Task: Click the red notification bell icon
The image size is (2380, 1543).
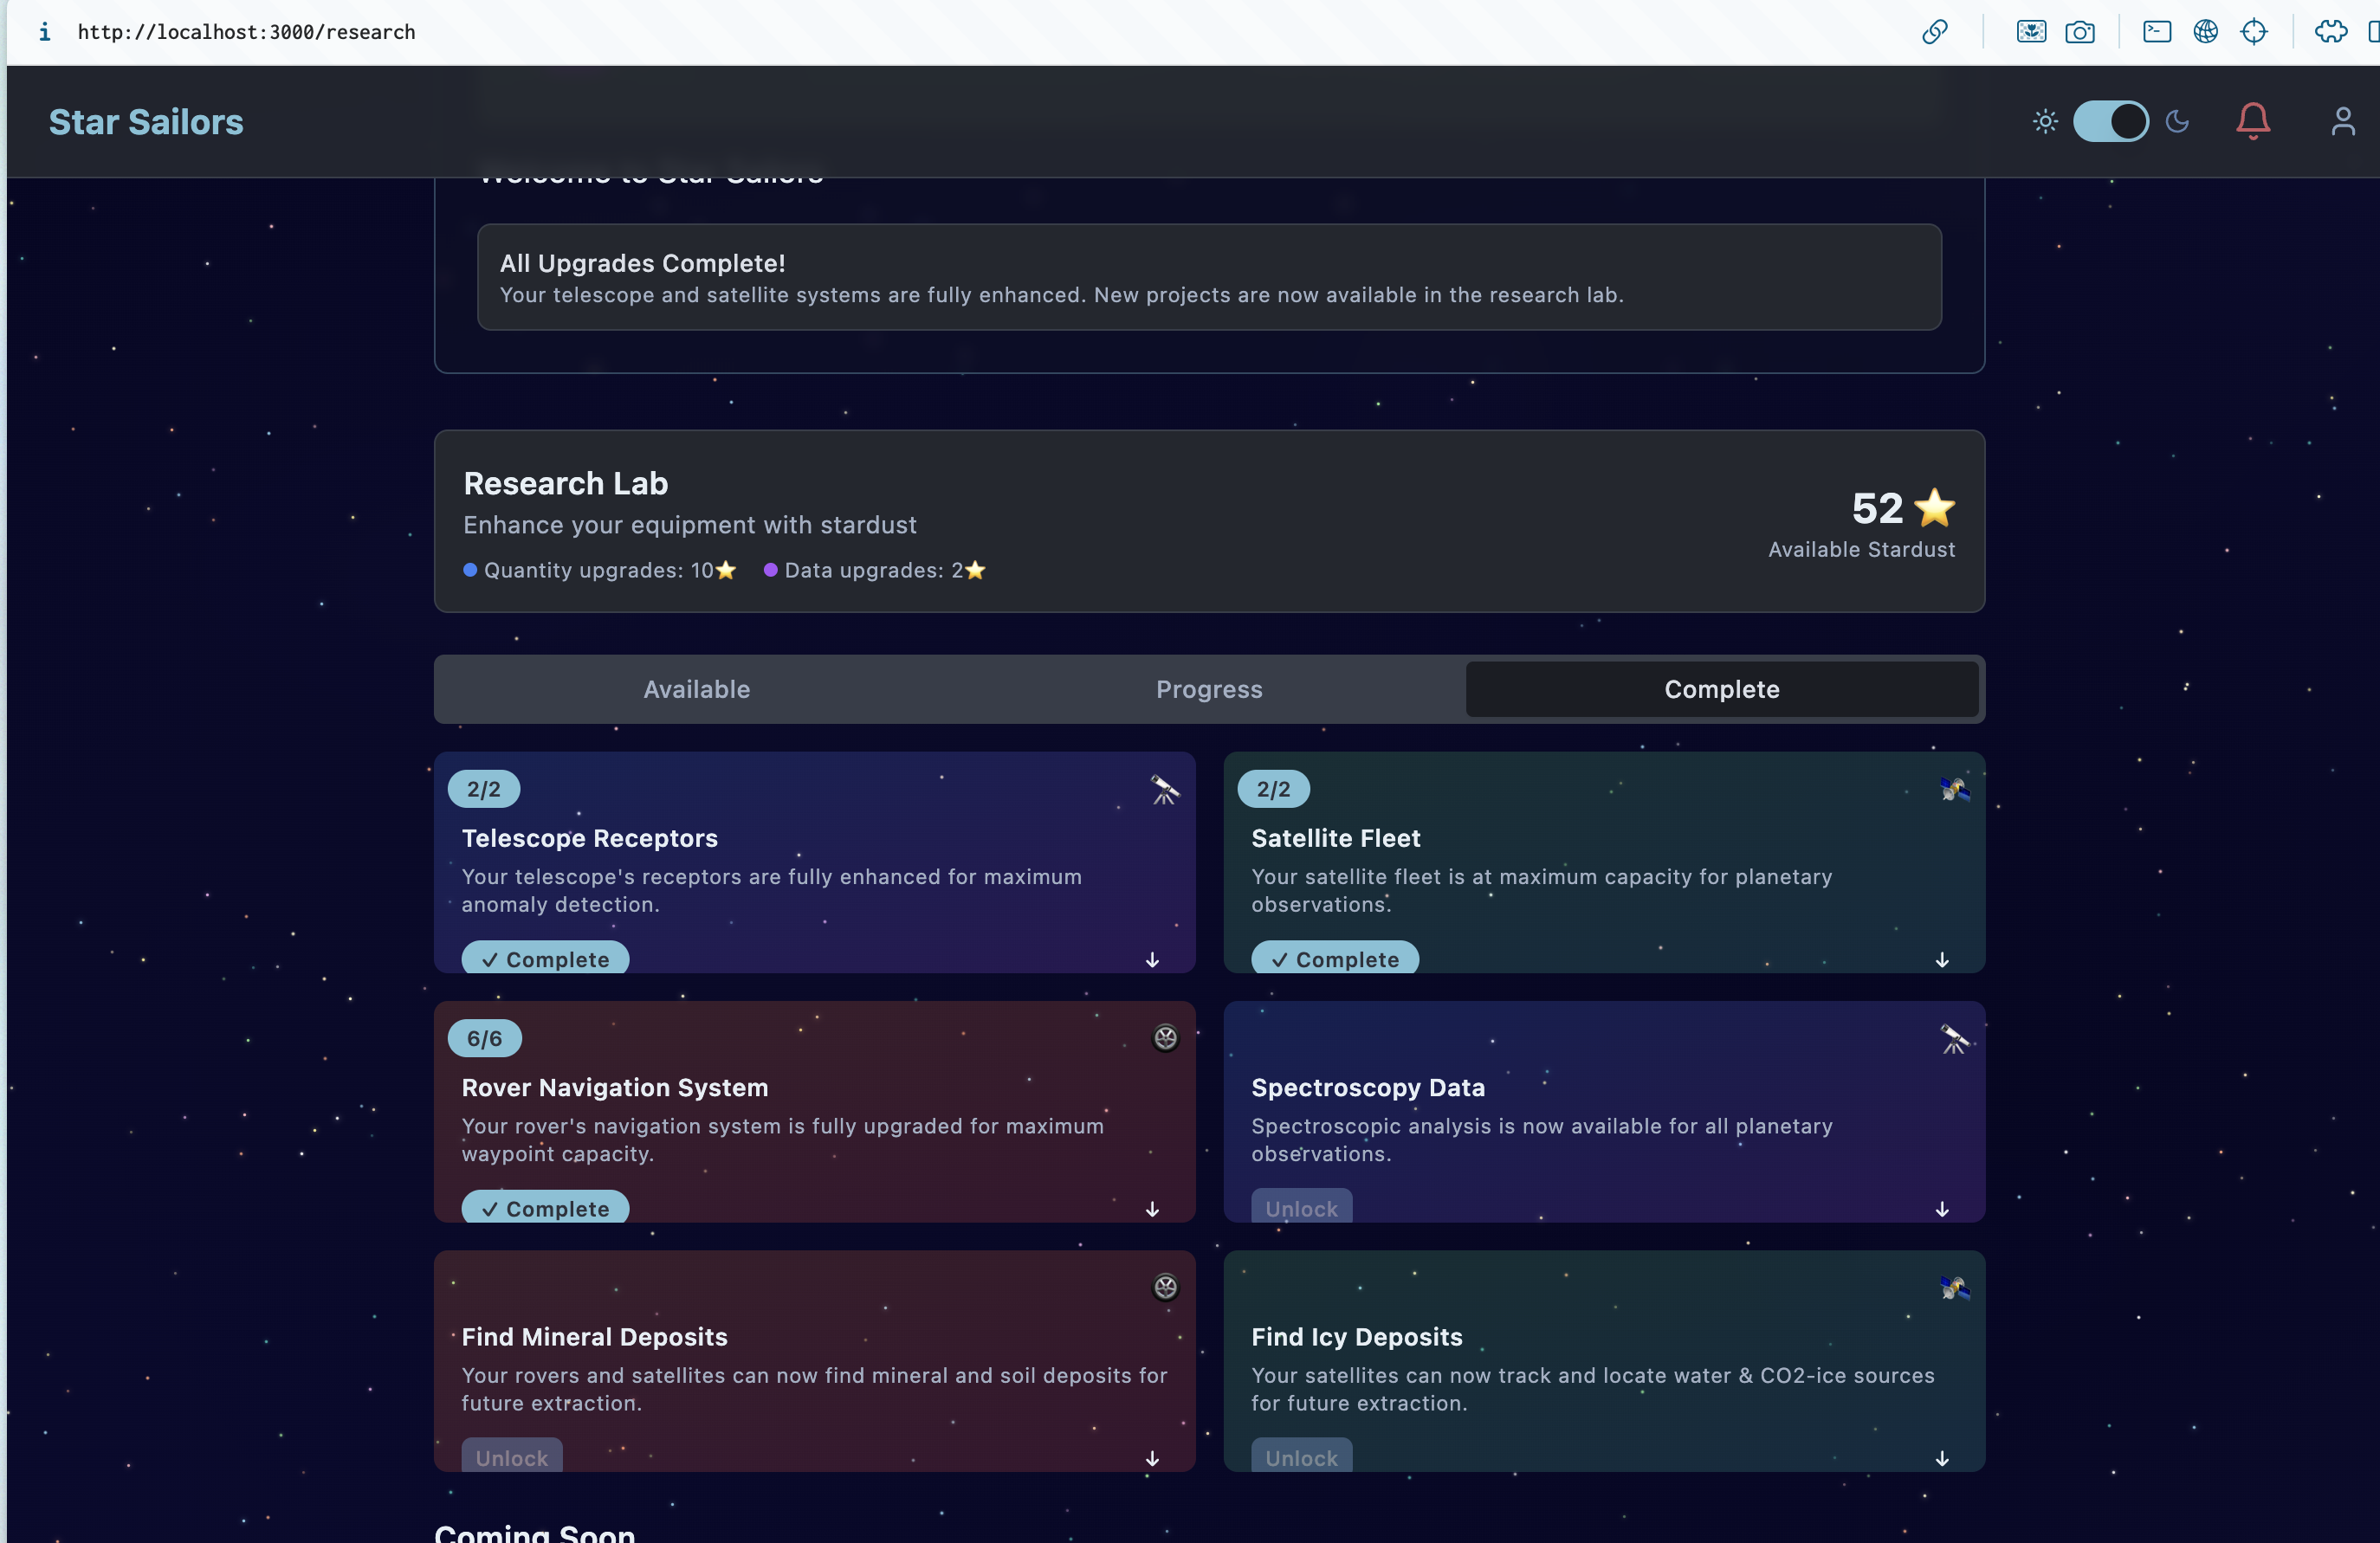Action: coord(2252,121)
